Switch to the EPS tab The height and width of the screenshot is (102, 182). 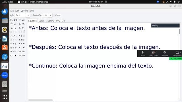tap(63, 21)
